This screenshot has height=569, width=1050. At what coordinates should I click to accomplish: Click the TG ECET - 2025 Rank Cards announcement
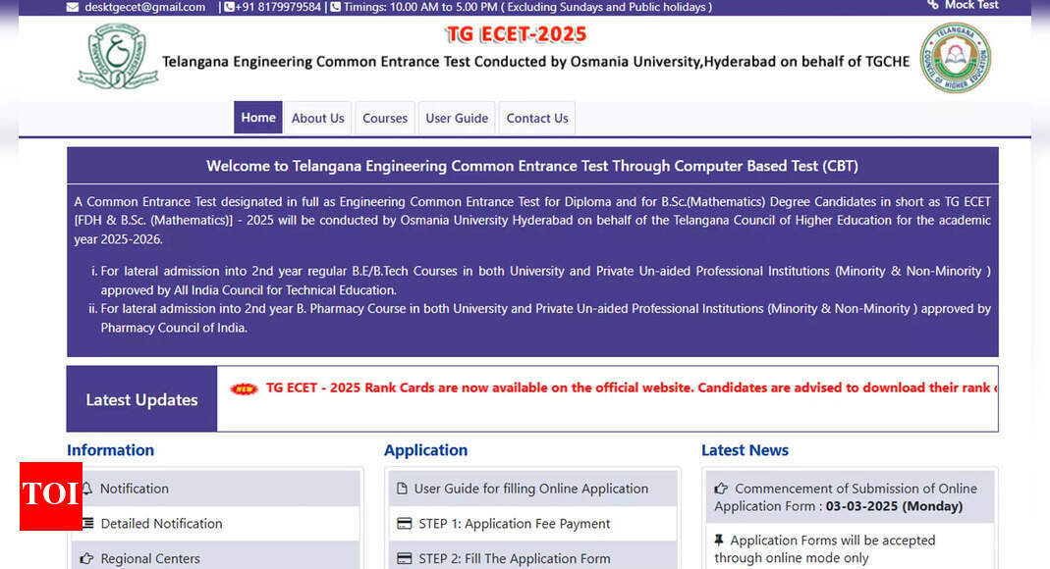click(632, 388)
